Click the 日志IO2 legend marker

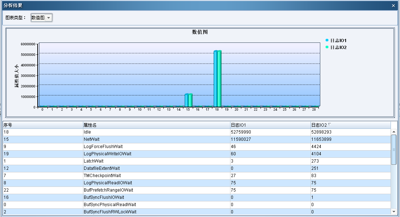pos(327,47)
